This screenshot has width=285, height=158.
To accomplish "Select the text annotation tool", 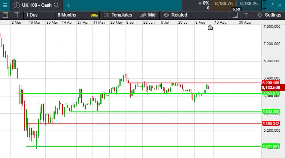I will [247, 15].
